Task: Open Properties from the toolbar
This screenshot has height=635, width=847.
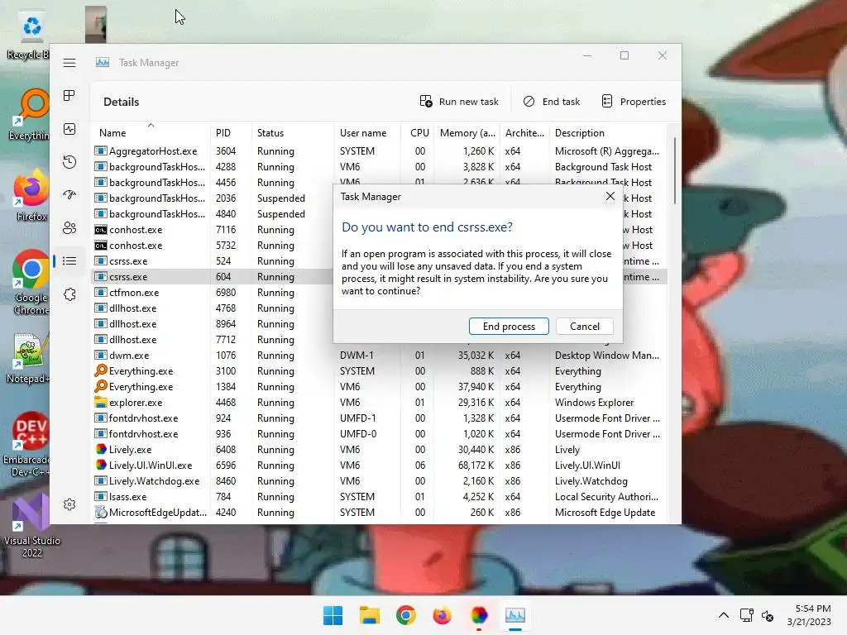Action: point(634,102)
